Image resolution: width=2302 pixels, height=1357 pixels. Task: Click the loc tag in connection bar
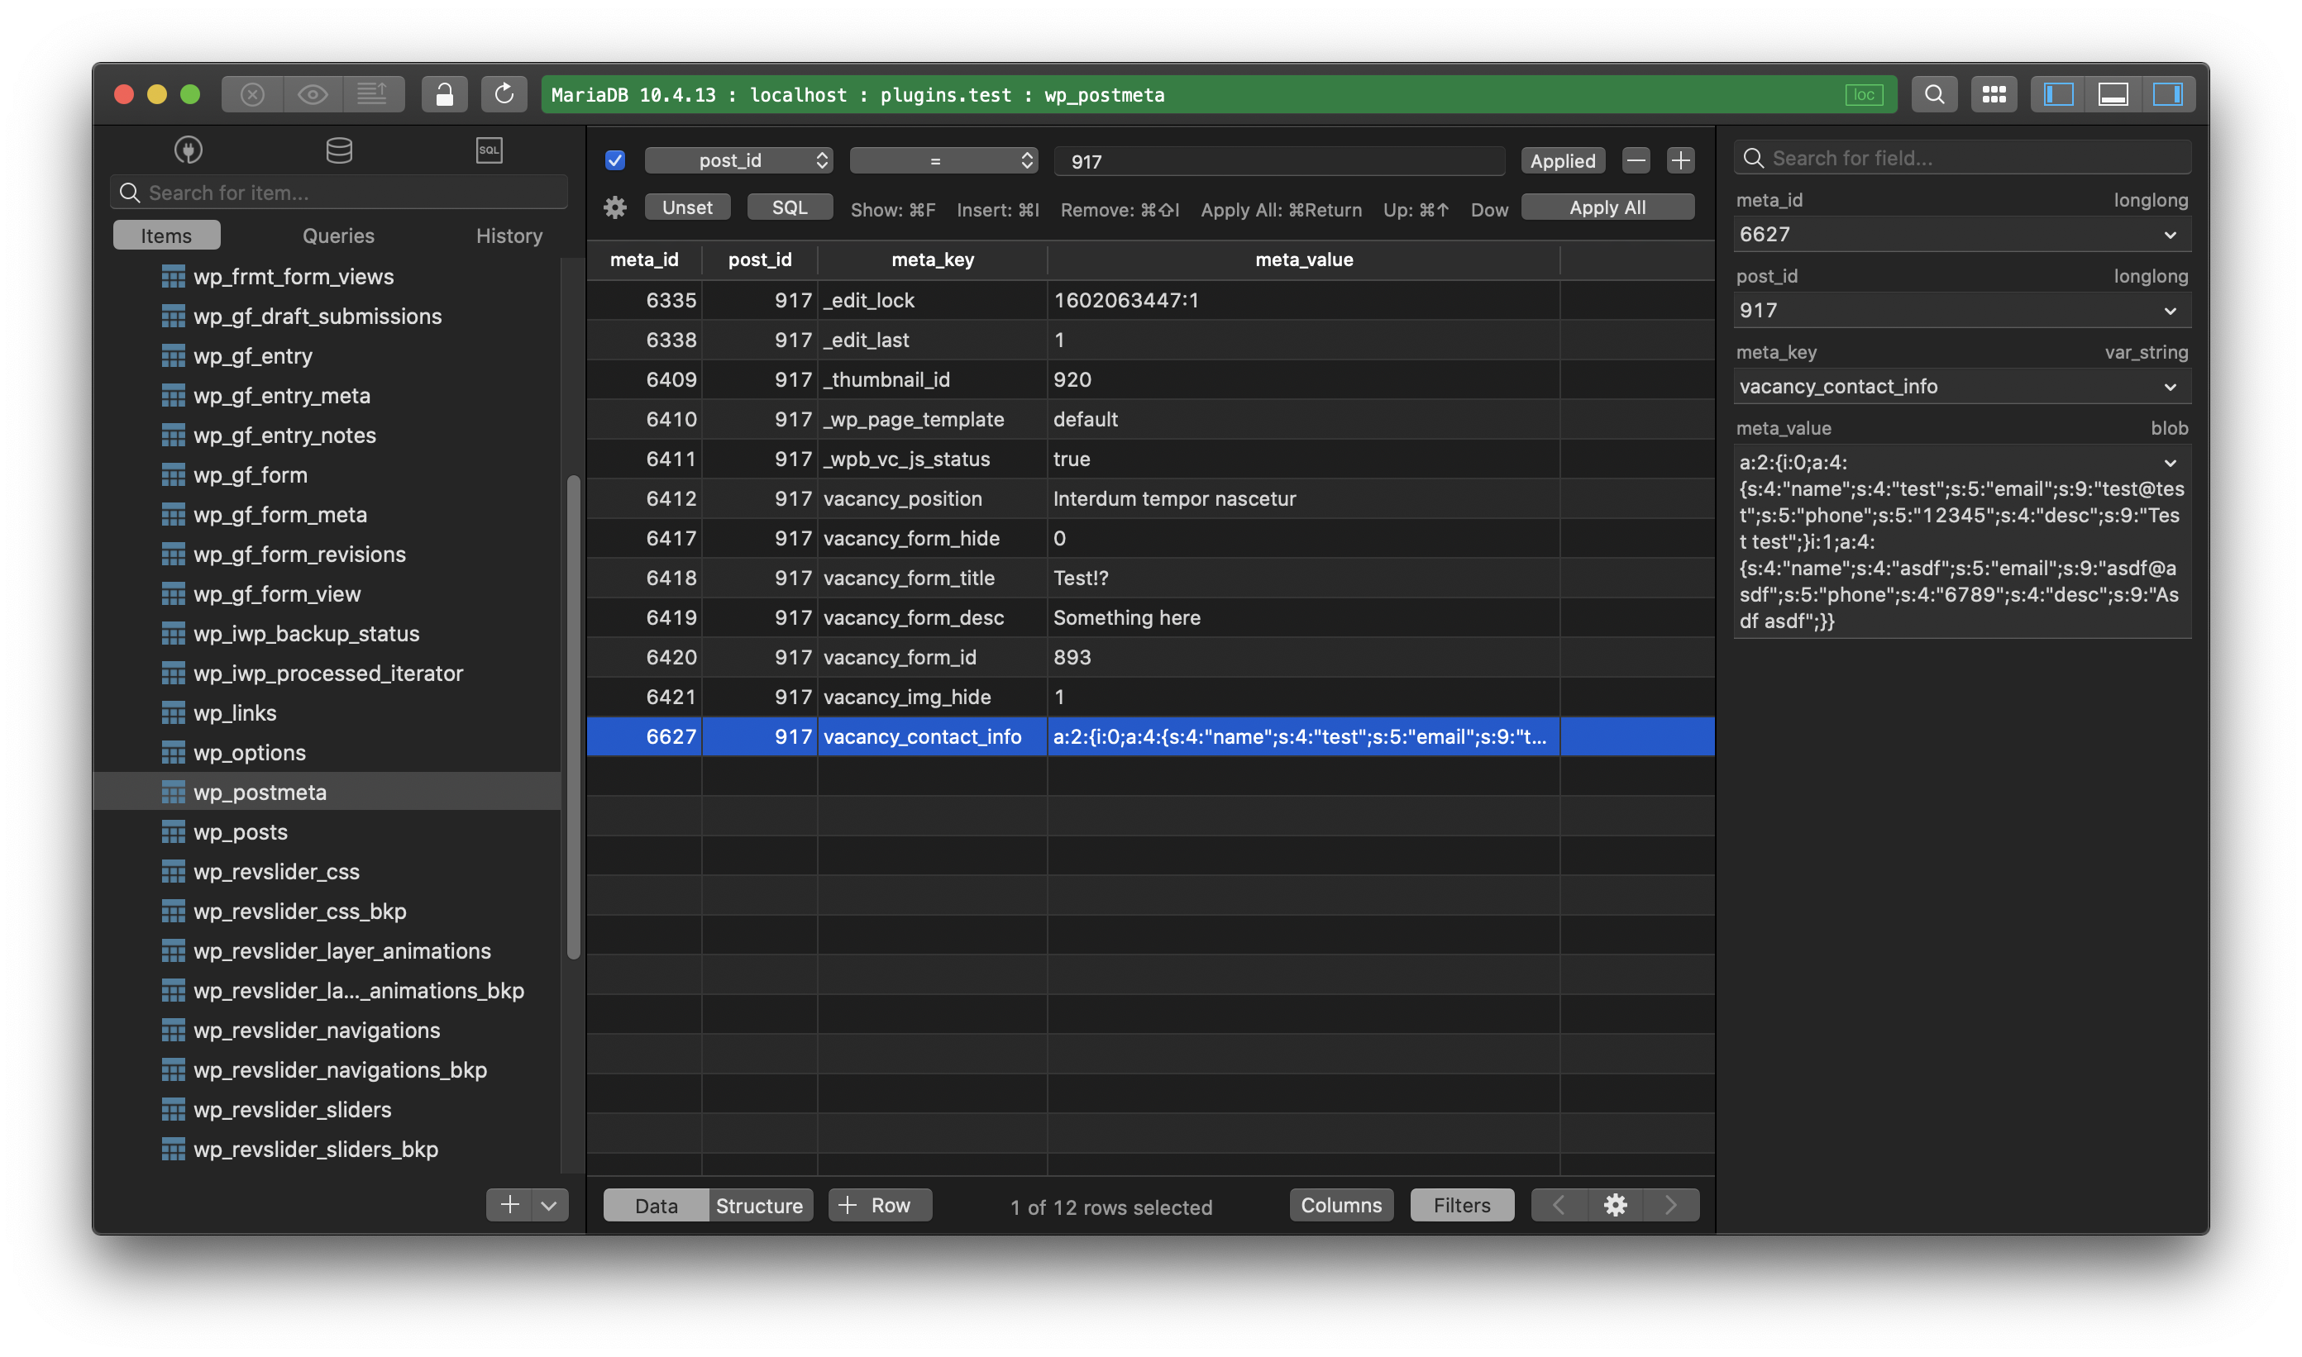click(1864, 94)
